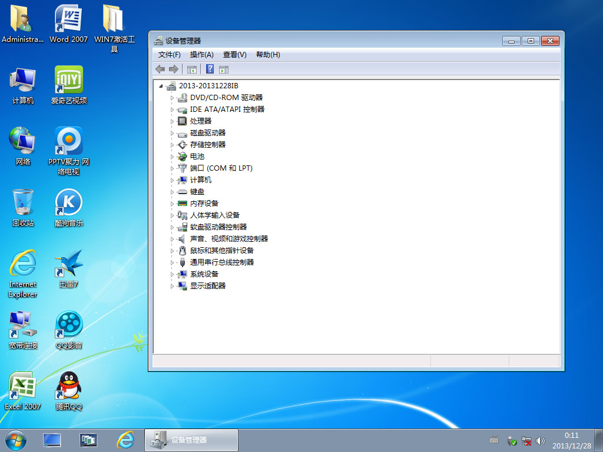Minimize the 设备管理器 window
This screenshot has height=452, width=603.
coord(511,41)
